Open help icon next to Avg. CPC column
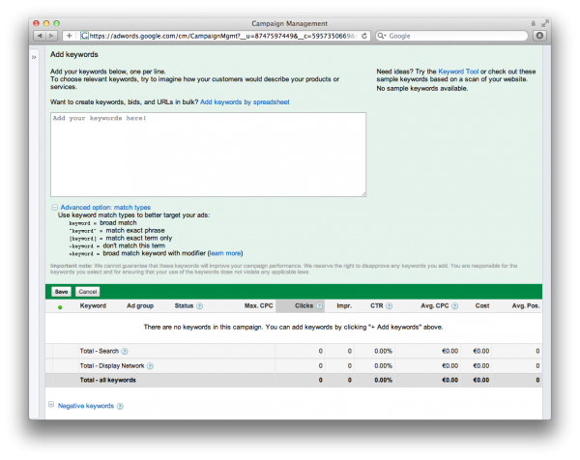The width and height of the screenshot is (580, 460). pyautogui.click(x=454, y=306)
